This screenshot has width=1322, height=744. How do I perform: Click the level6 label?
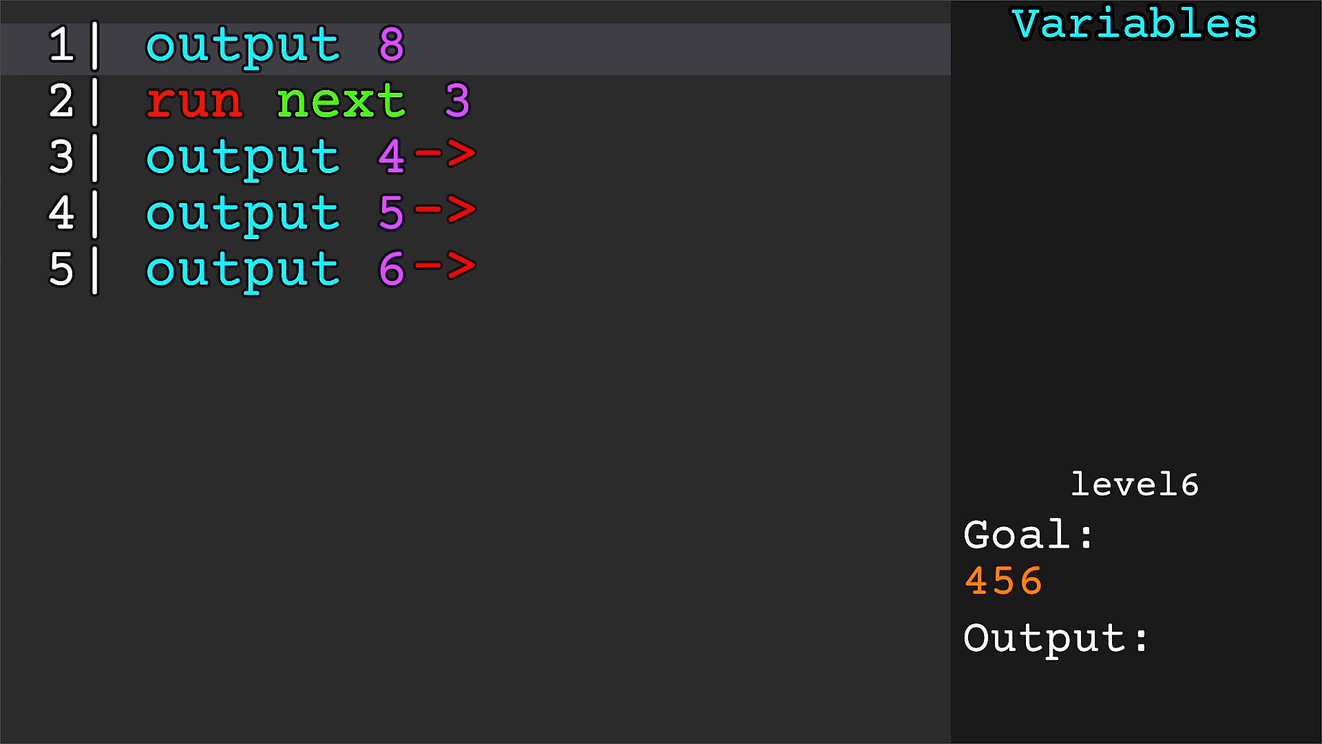pos(1134,485)
